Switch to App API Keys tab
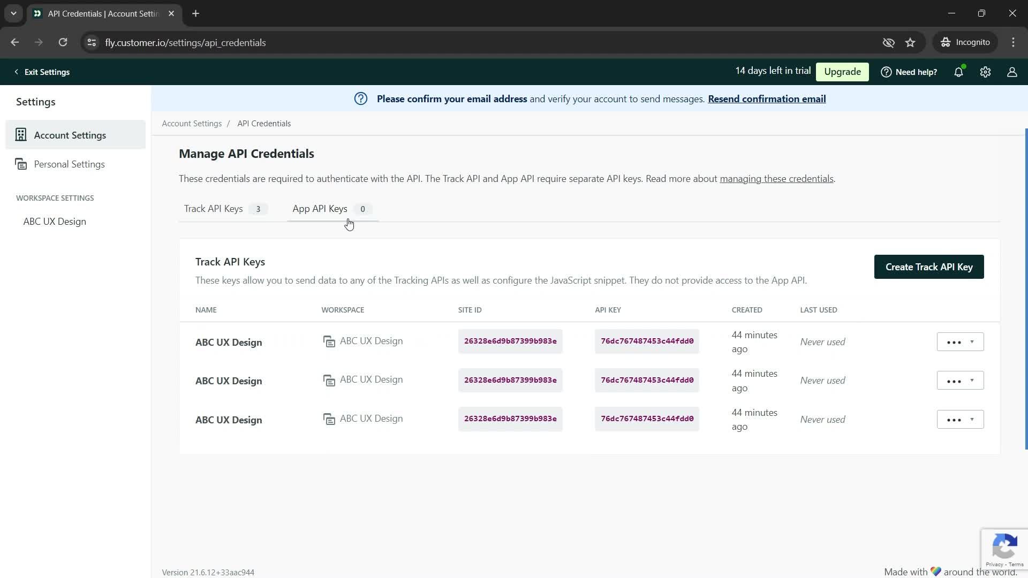The height and width of the screenshot is (578, 1028). 332,209
